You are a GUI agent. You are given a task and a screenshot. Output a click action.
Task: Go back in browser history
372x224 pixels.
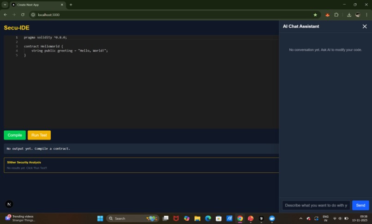pyautogui.click(x=5, y=15)
